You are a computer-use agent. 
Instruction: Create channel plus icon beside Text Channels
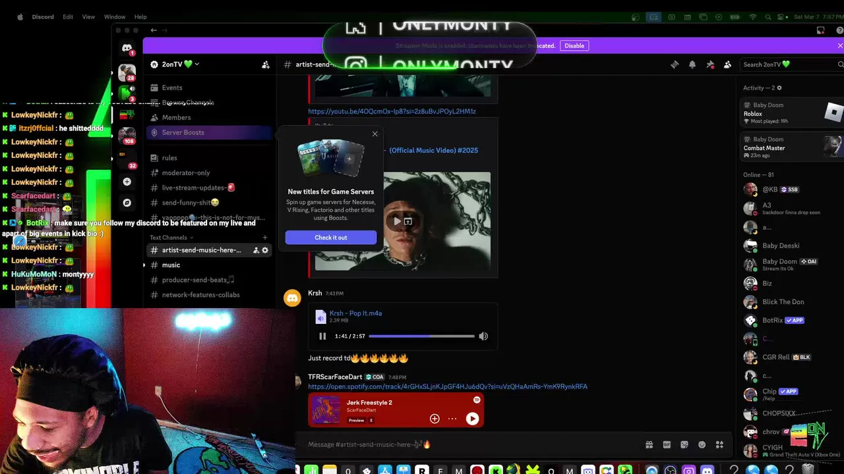(x=265, y=238)
